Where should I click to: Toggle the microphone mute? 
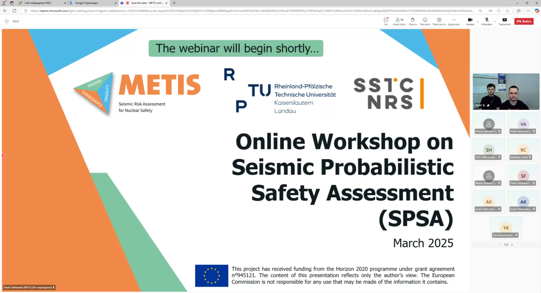point(487,21)
